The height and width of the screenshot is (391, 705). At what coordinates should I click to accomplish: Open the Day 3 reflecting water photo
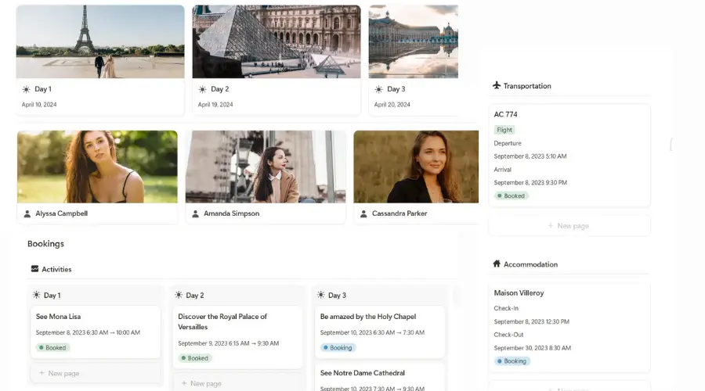[x=413, y=41]
